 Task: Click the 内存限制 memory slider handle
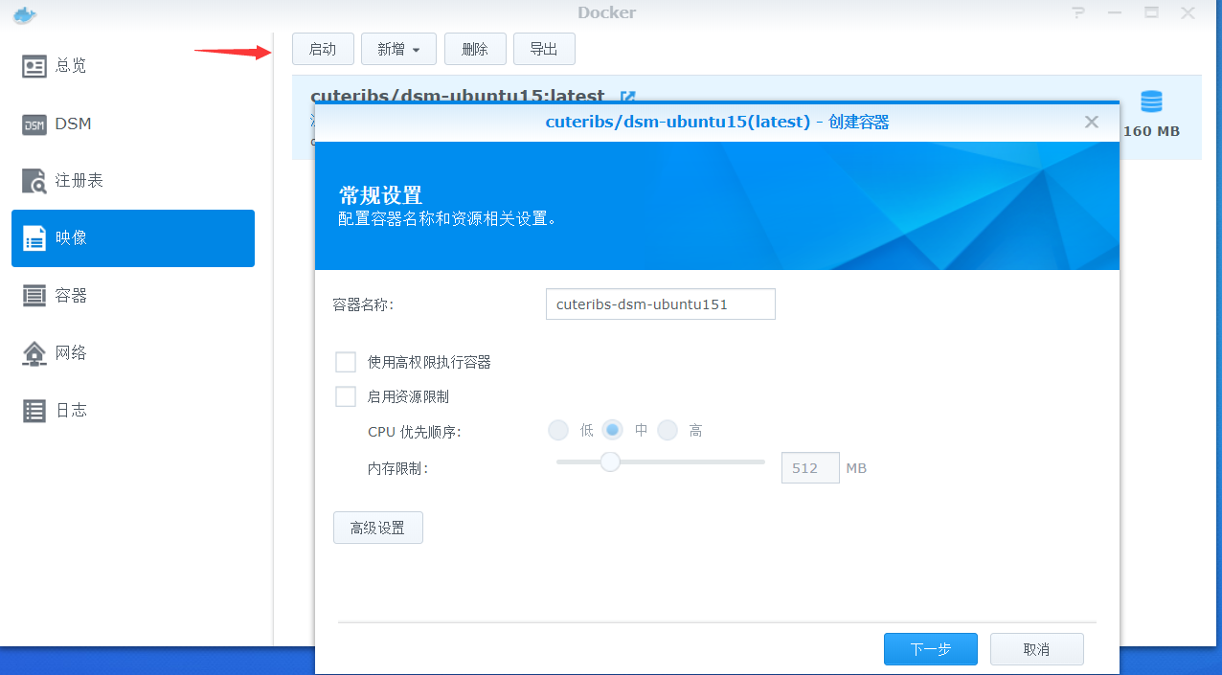pos(610,462)
